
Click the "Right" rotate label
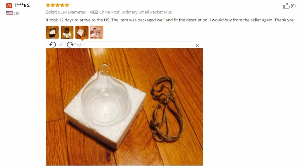(x=79, y=45)
